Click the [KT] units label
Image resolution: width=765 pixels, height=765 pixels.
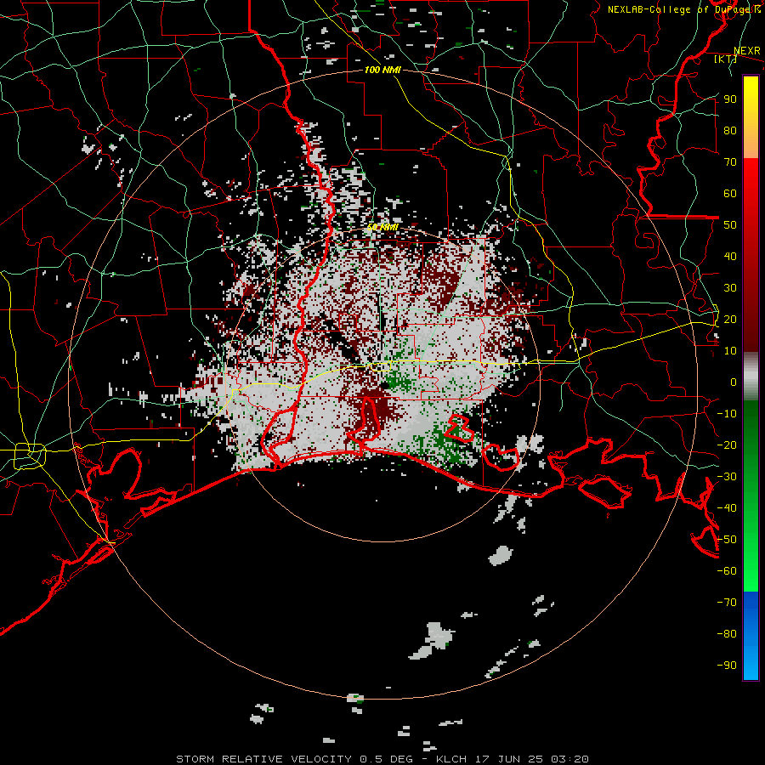click(x=725, y=59)
